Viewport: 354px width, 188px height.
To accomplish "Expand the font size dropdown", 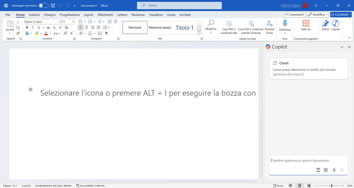I will click(x=73, y=22).
